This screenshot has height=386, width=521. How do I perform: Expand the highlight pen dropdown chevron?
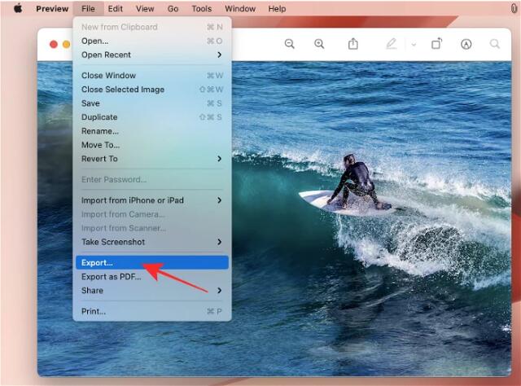[x=413, y=44]
